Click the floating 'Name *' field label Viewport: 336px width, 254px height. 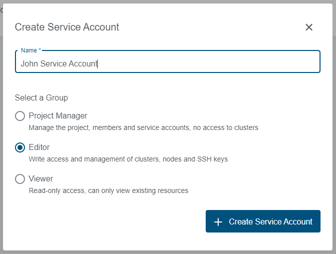[31, 50]
